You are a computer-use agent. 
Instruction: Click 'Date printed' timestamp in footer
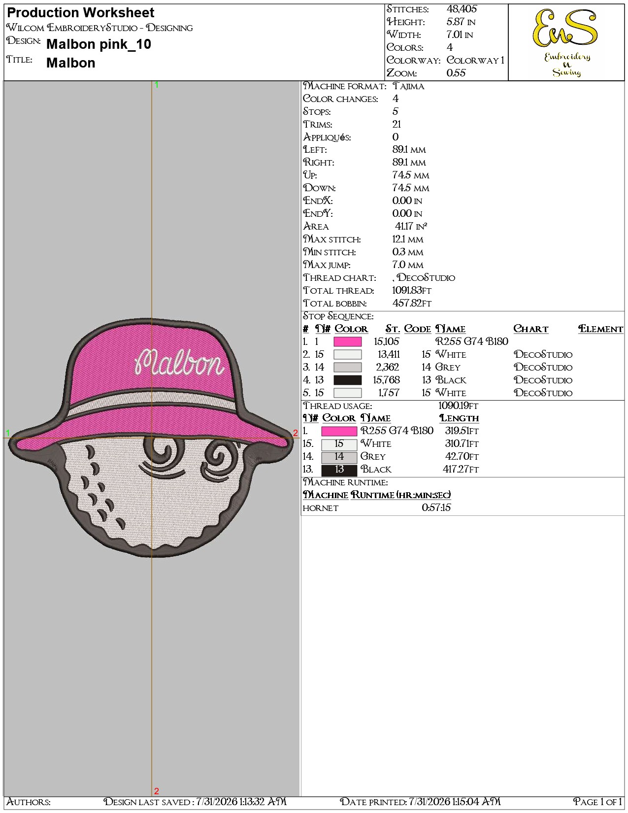coord(420,802)
